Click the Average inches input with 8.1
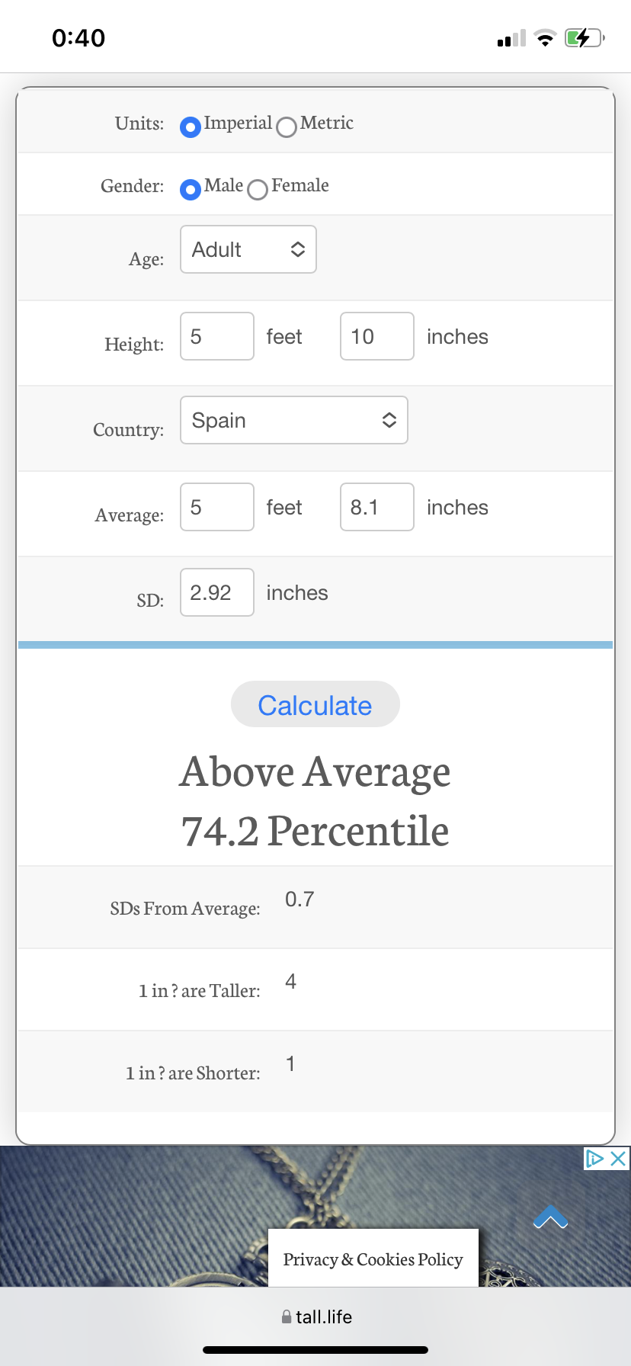 (x=377, y=507)
